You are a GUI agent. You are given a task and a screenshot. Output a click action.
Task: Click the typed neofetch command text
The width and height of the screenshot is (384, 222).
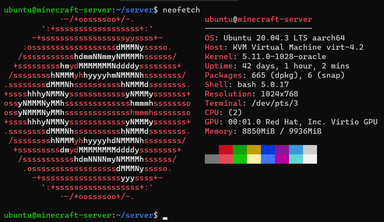pos(181,10)
